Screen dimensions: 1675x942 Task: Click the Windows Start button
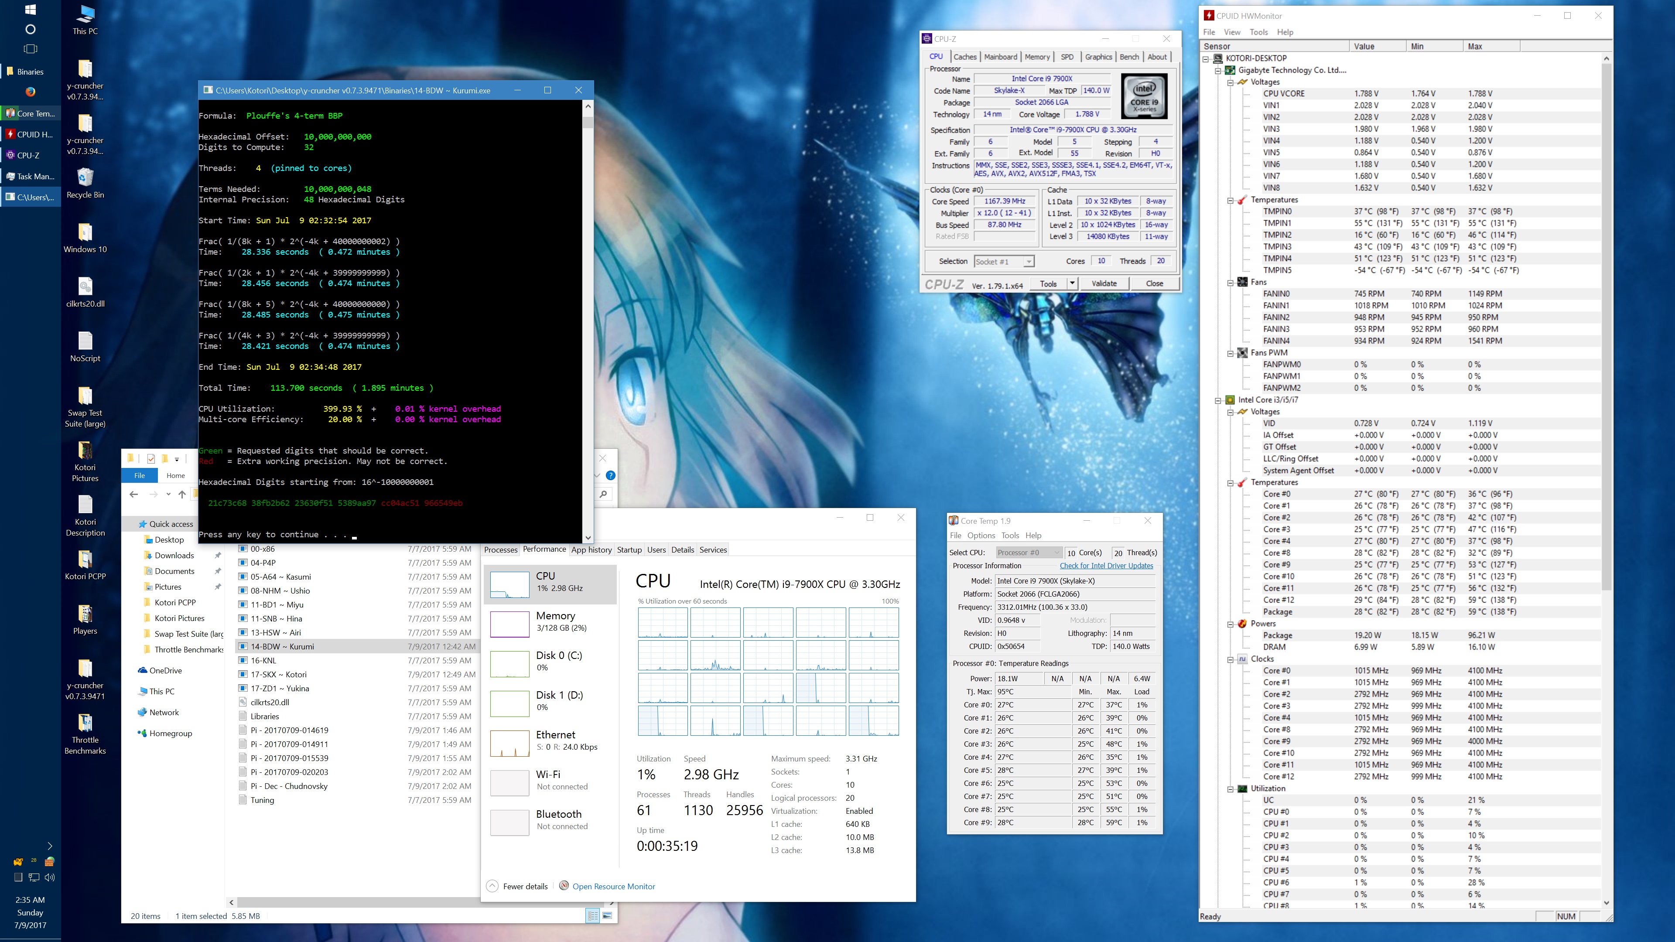(30, 10)
